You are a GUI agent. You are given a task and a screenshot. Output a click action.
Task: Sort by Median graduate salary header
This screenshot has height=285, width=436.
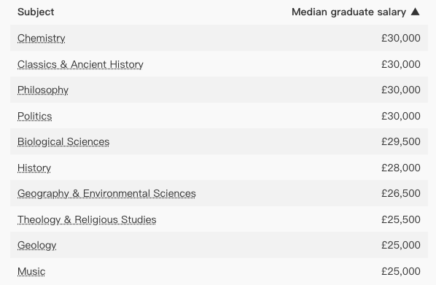[349, 12]
